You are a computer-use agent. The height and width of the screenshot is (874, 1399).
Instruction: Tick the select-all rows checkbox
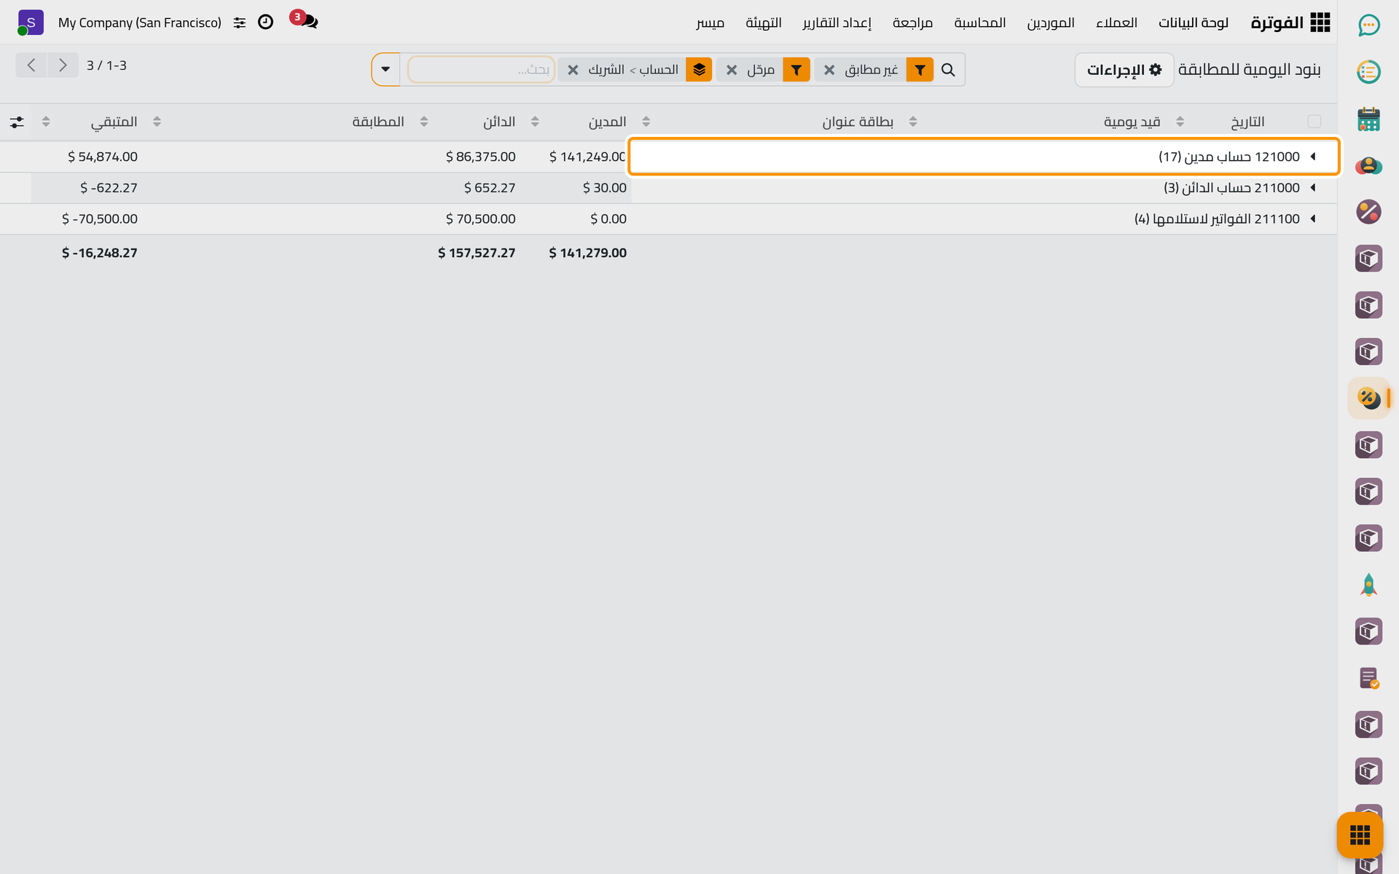click(1314, 122)
